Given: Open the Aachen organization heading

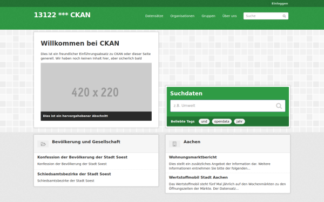Looking at the screenshot, I should (x=192, y=142).
